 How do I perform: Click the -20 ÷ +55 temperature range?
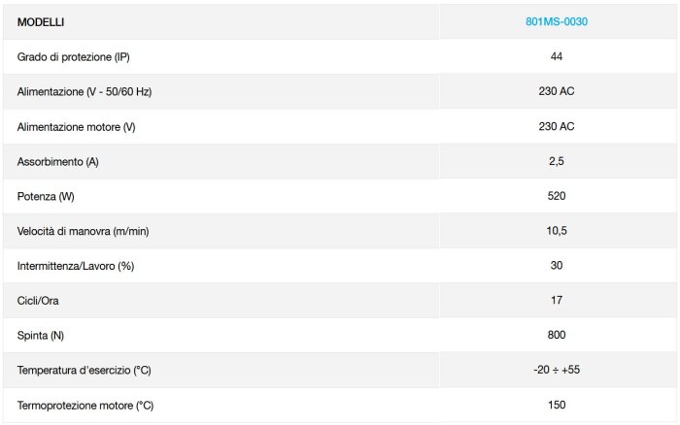[x=557, y=370]
